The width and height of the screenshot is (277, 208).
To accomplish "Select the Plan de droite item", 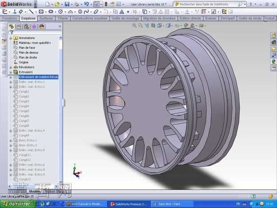I will click(x=28, y=58).
